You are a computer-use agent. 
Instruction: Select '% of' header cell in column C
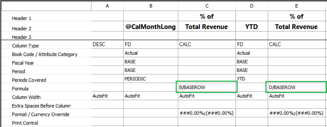click(x=207, y=16)
